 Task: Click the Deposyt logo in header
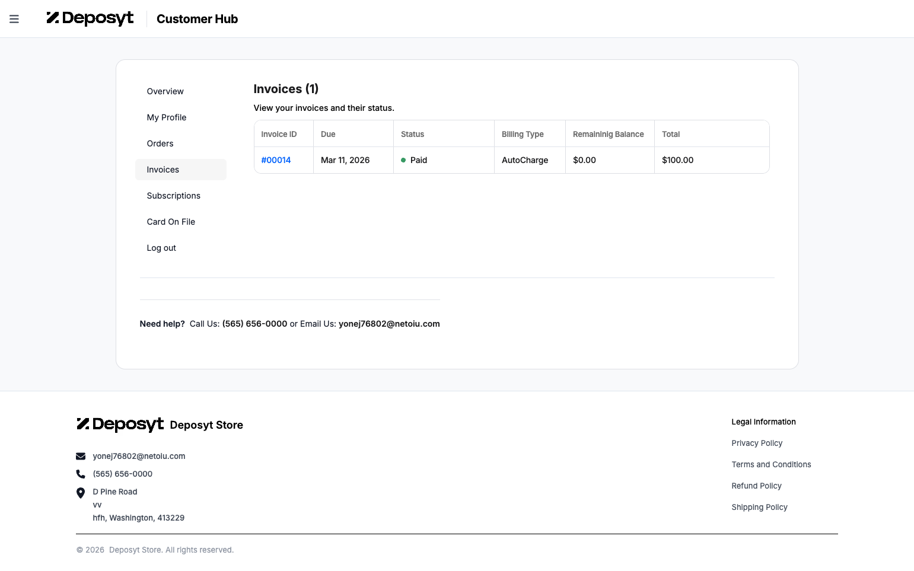[x=90, y=18]
